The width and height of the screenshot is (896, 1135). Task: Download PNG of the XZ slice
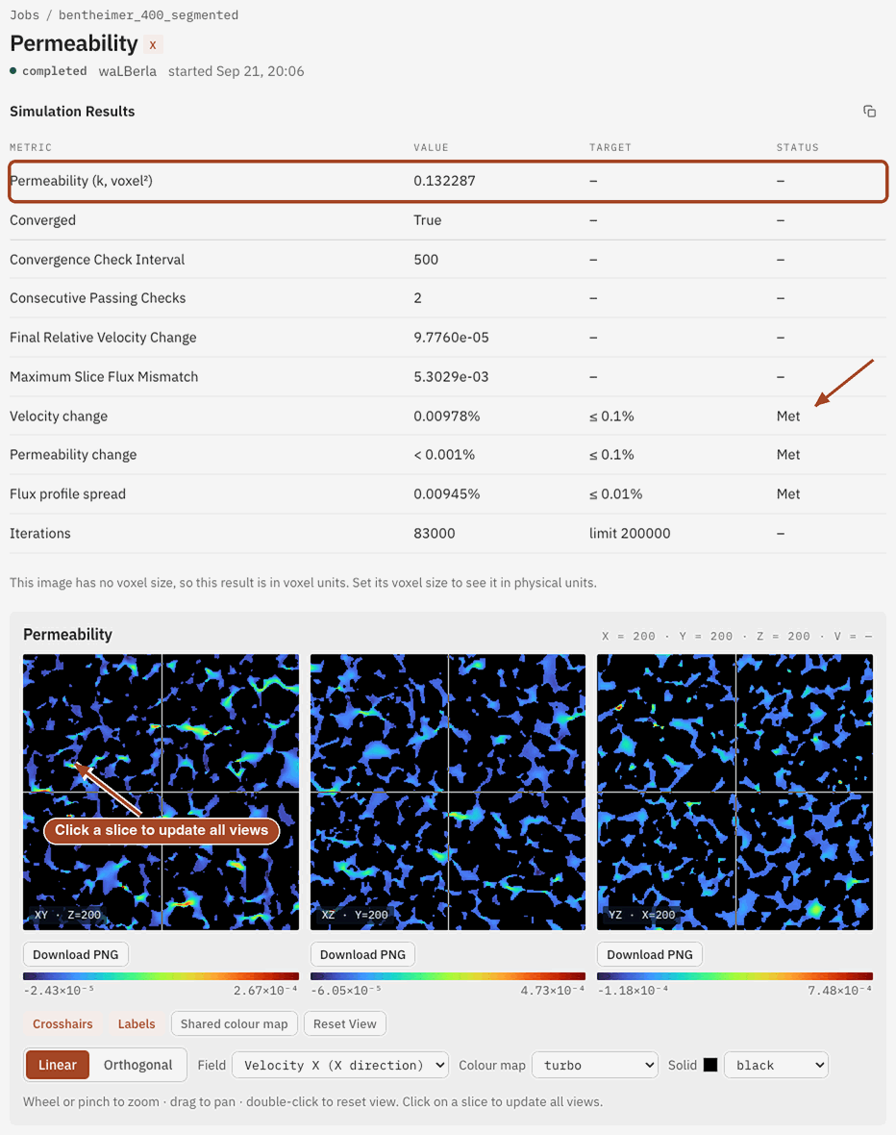tap(362, 954)
